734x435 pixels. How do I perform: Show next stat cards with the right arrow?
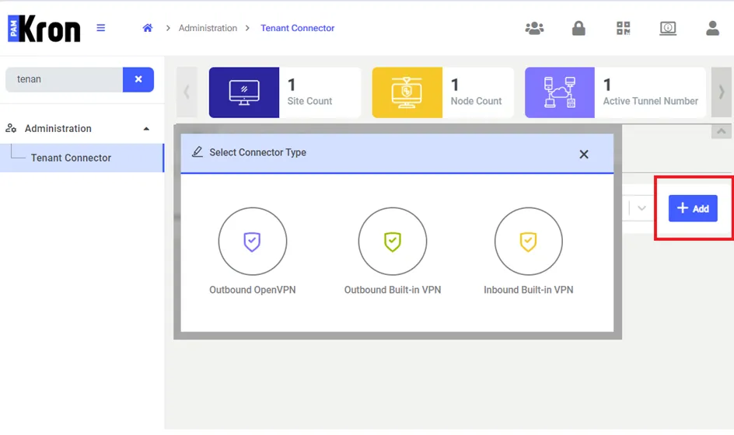(x=722, y=92)
